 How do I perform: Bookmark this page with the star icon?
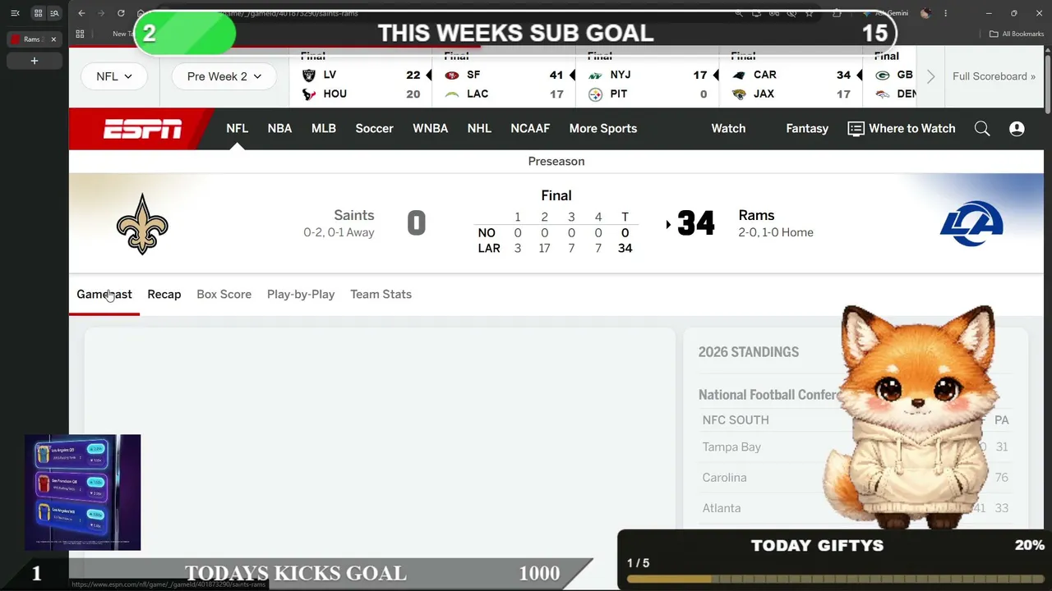(x=810, y=13)
